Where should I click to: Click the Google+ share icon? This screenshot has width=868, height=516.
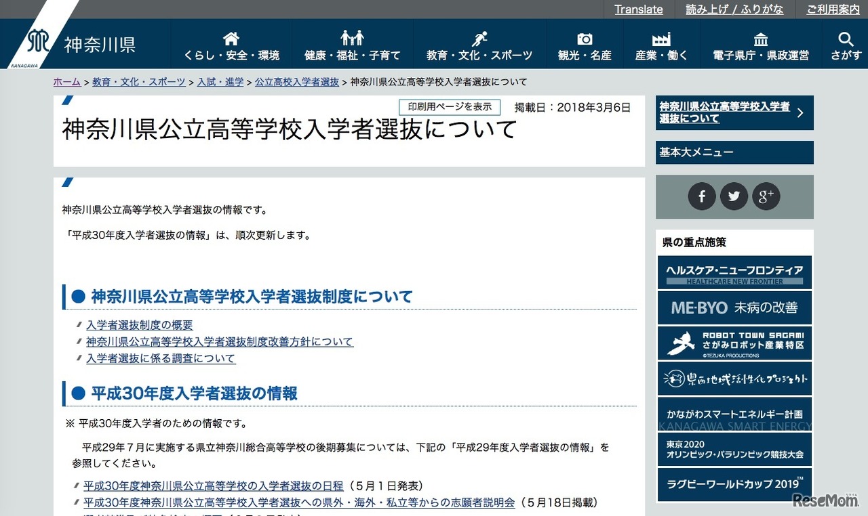coord(766,196)
